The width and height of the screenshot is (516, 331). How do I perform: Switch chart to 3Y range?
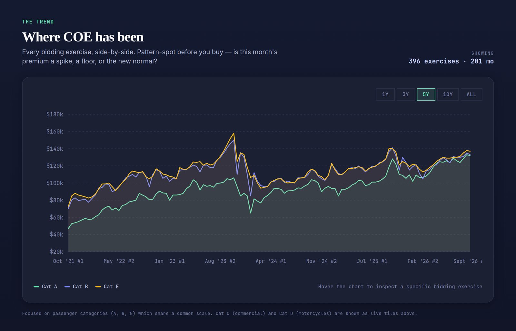click(406, 94)
